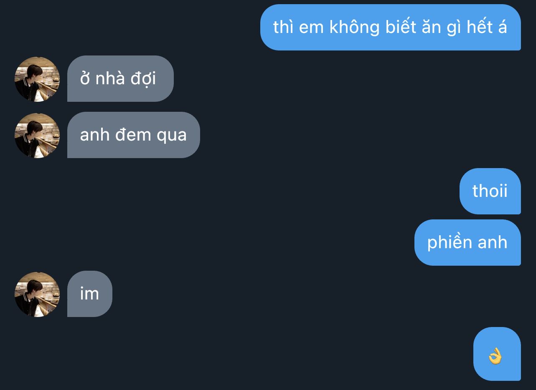Tap the avatar beside the "im" message

[x=37, y=294]
